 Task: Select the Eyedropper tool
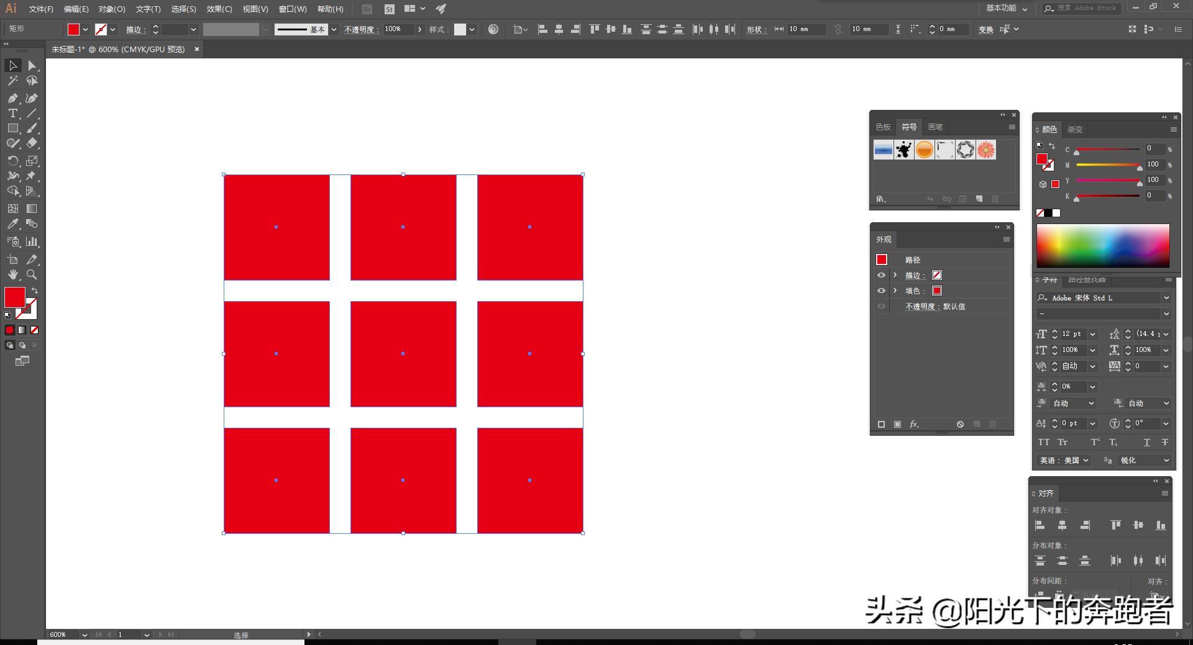click(x=12, y=224)
